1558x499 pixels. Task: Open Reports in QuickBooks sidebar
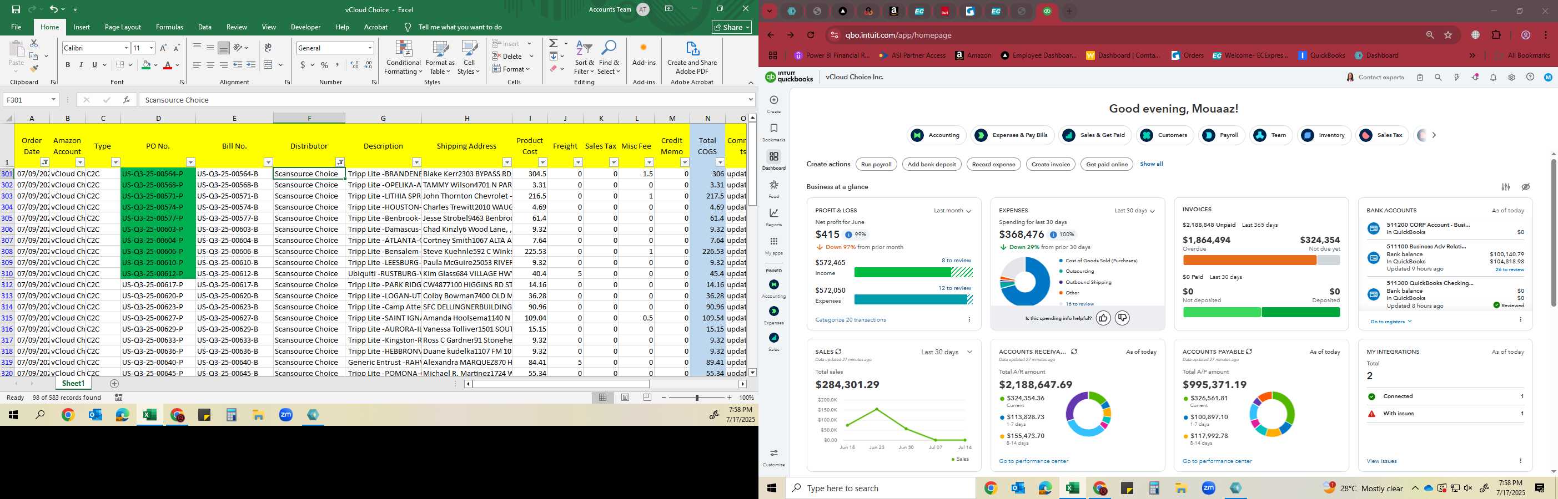tap(773, 217)
